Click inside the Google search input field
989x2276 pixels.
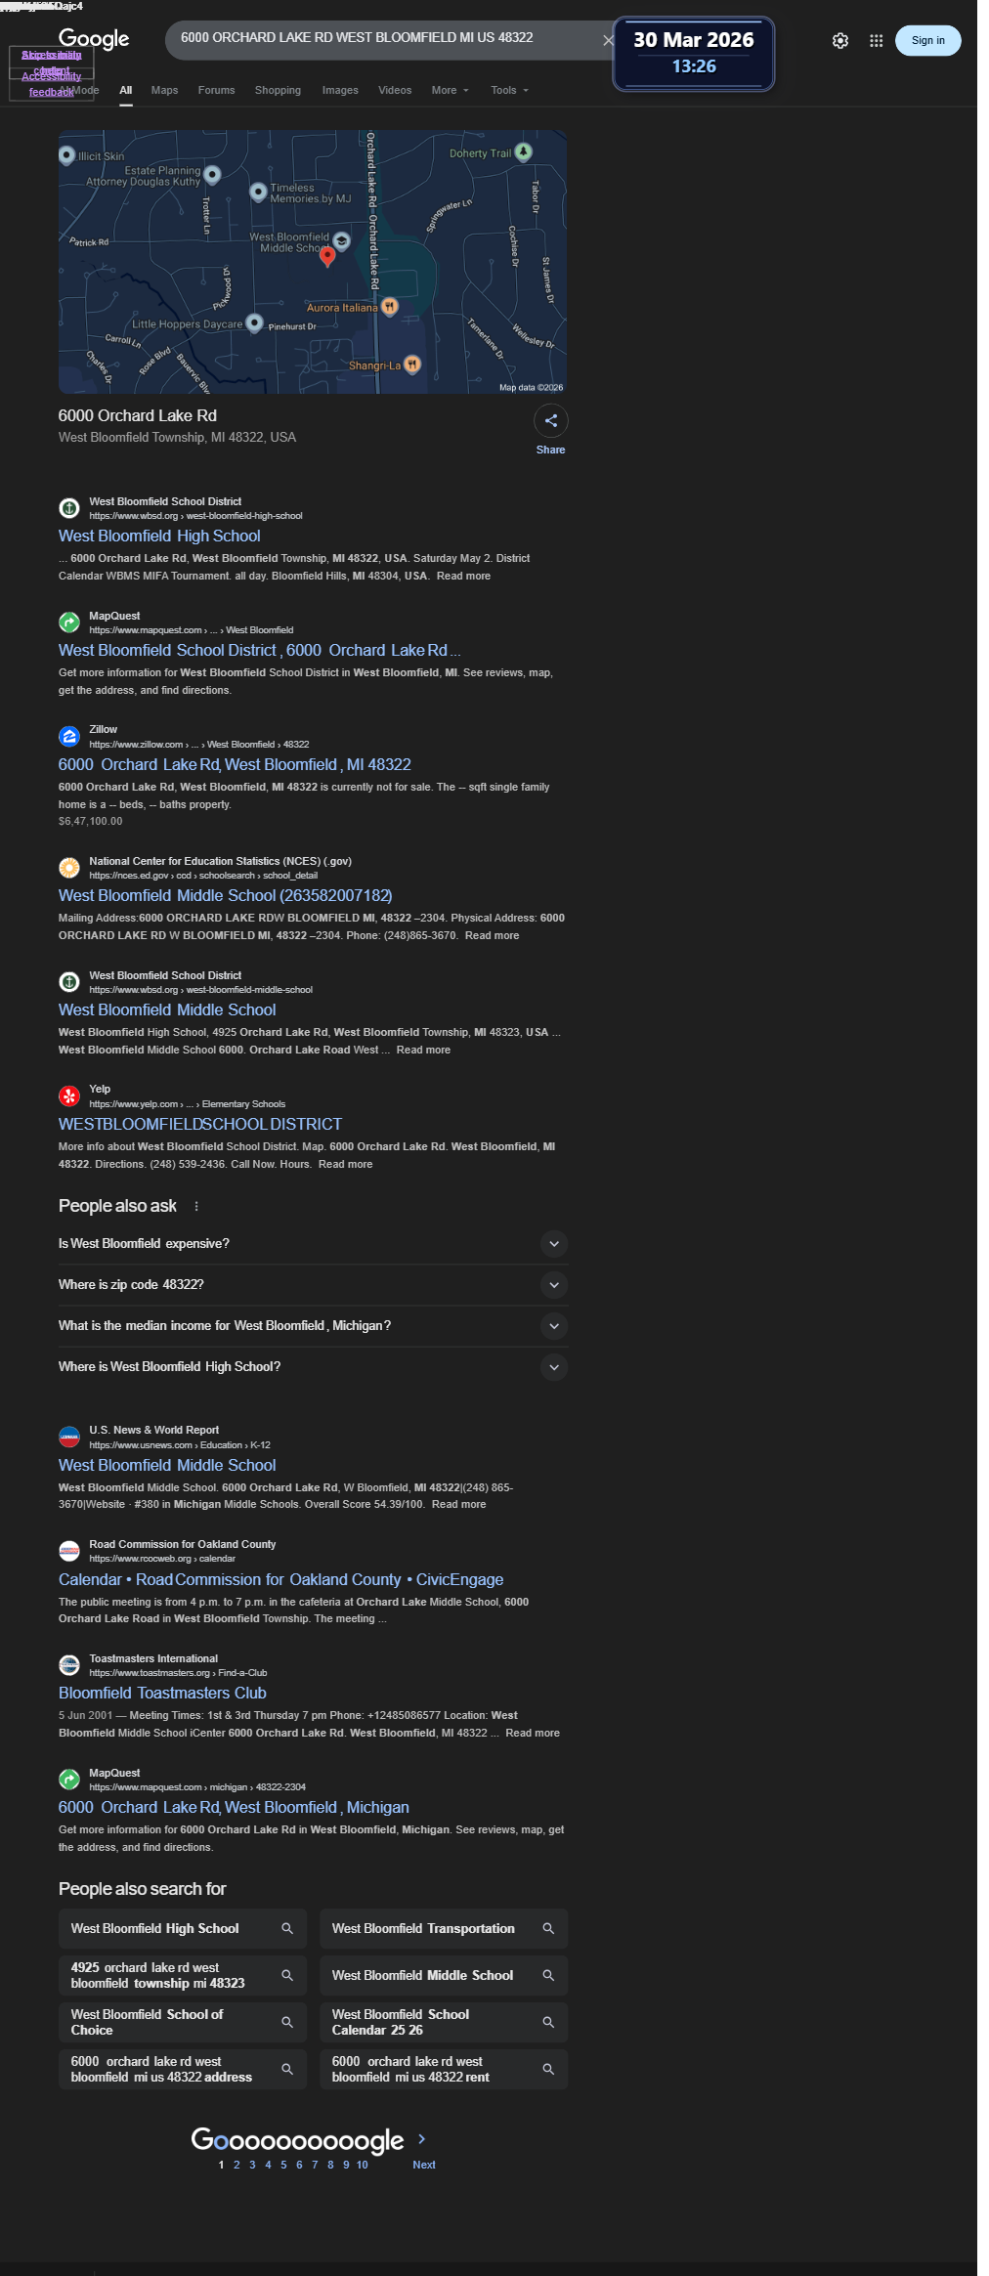[381, 38]
